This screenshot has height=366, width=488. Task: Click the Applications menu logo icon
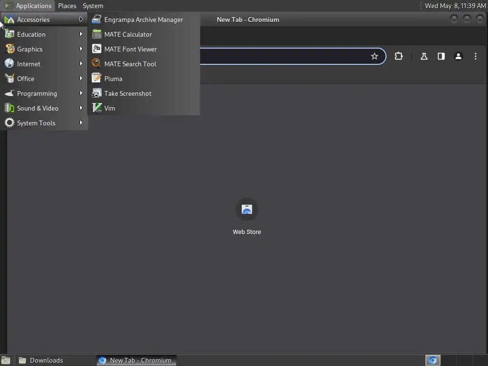coord(9,6)
